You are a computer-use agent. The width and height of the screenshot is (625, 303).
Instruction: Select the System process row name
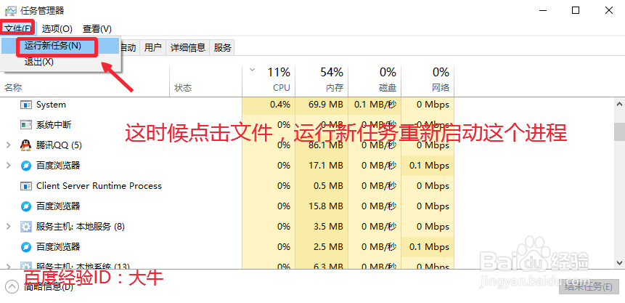pos(51,105)
